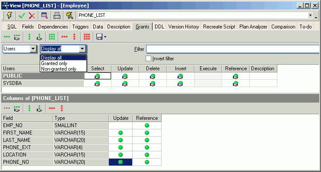Click the Field column header
The width and height of the screenshot is (321, 172).
[x=27, y=118]
